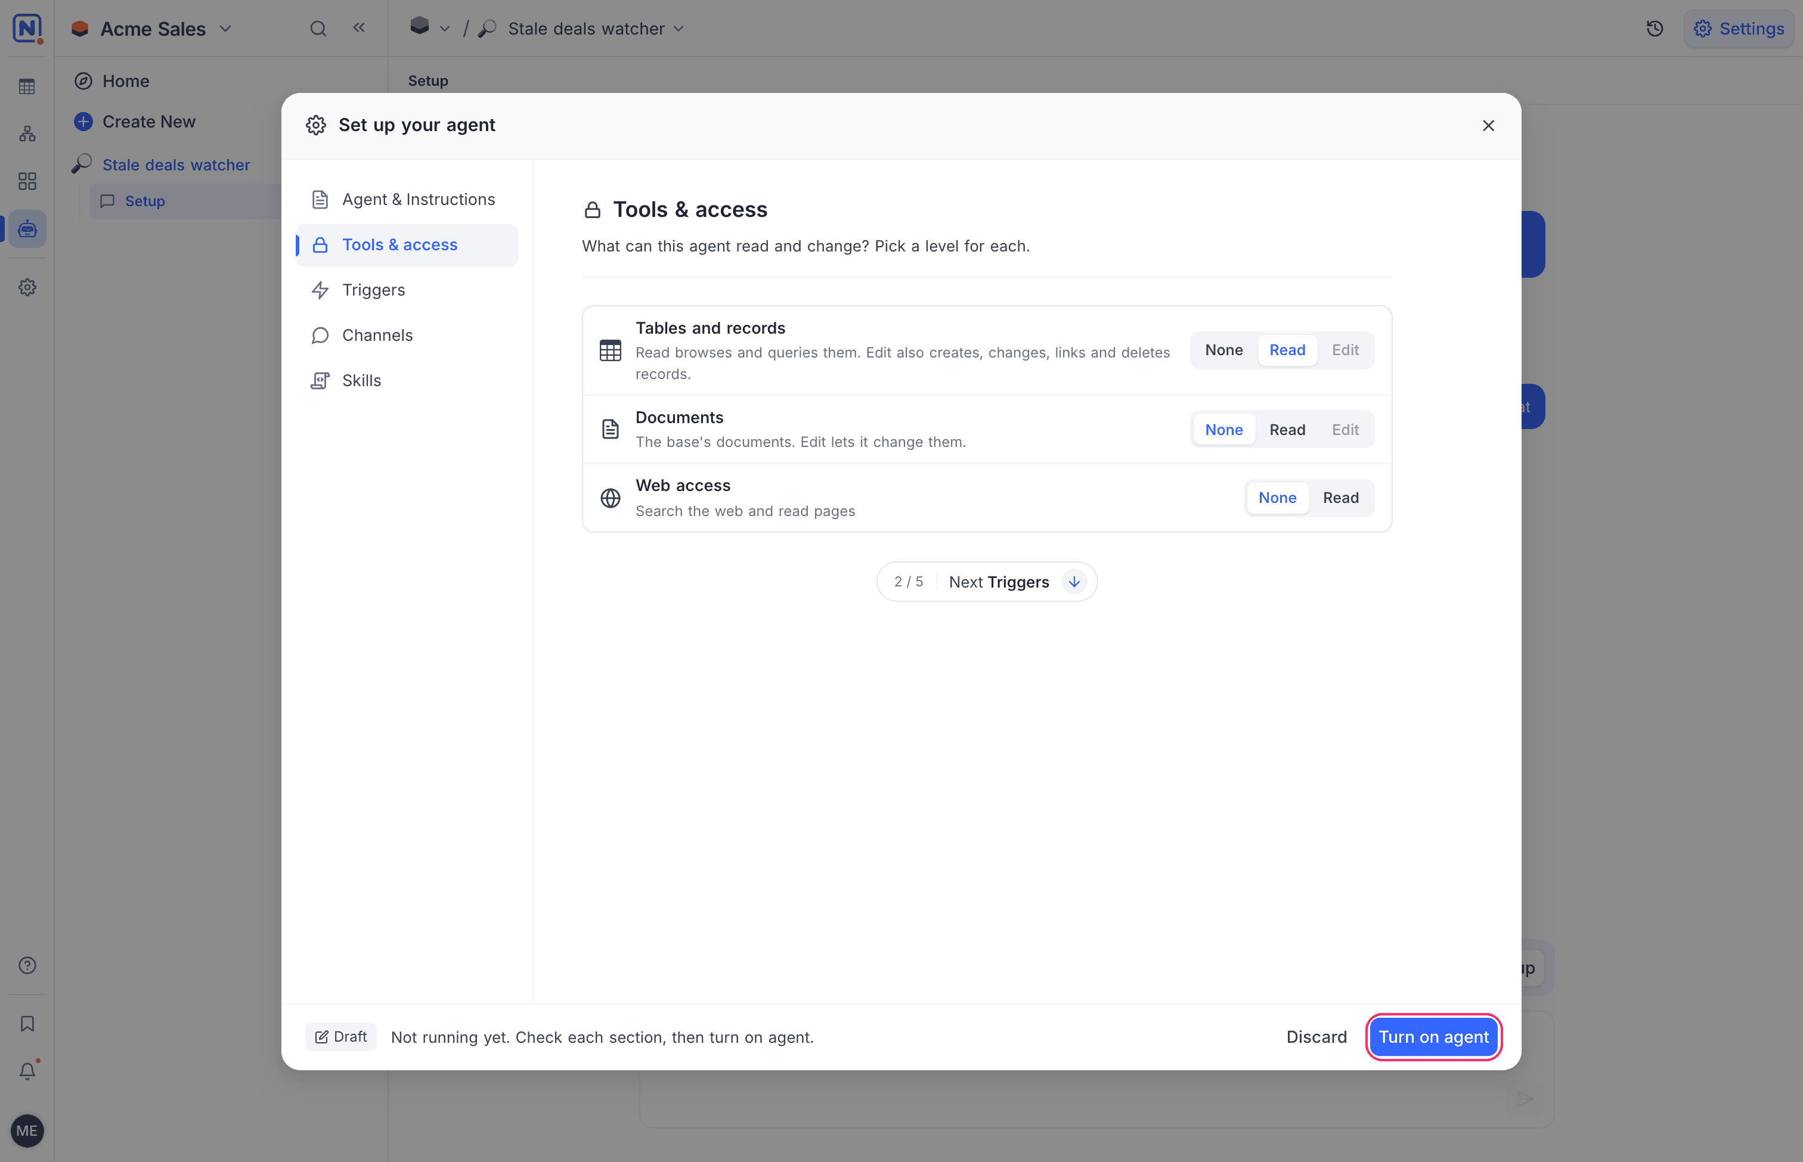The width and height of the screenshot is (1803, 1162).
Task: Open the base cube dropdown in breadcrumb
Action: (x=430, y=28)
